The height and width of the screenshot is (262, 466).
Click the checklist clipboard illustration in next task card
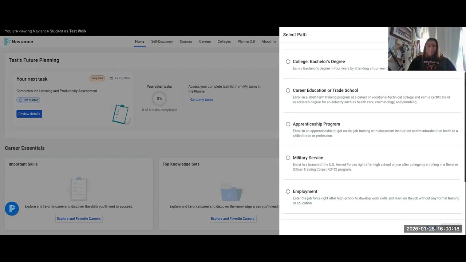coord(121,114)
